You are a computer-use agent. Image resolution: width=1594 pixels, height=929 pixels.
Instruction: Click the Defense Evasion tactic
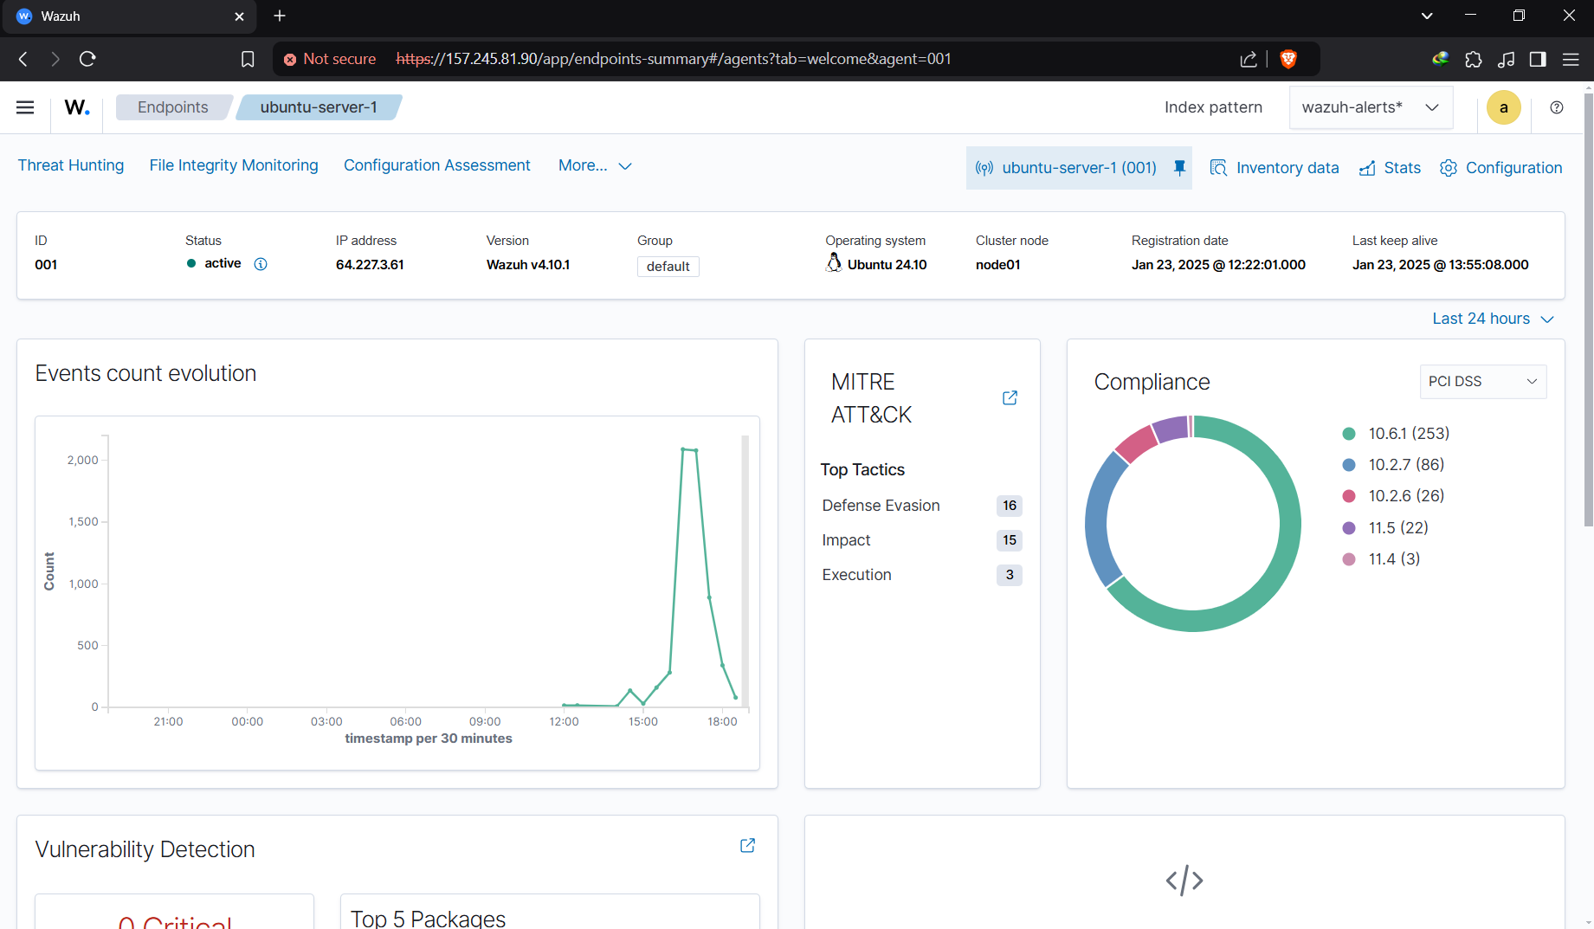[x=881, y=506]
